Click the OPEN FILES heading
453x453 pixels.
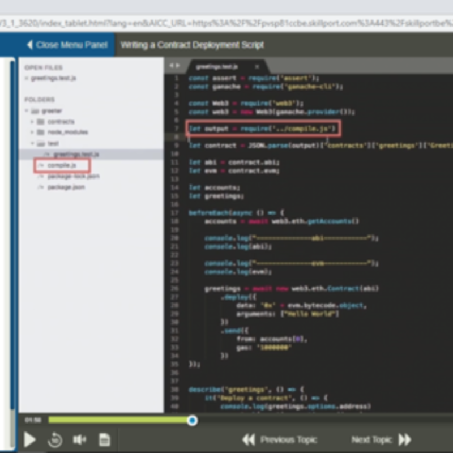[44, 67]
